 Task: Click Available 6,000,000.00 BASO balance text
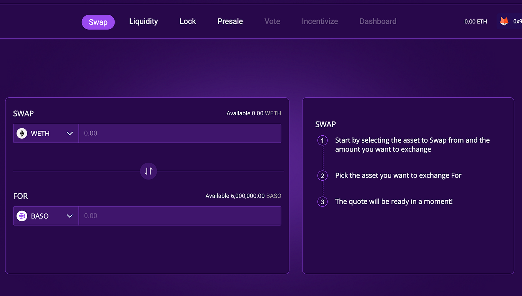[243, 196]
